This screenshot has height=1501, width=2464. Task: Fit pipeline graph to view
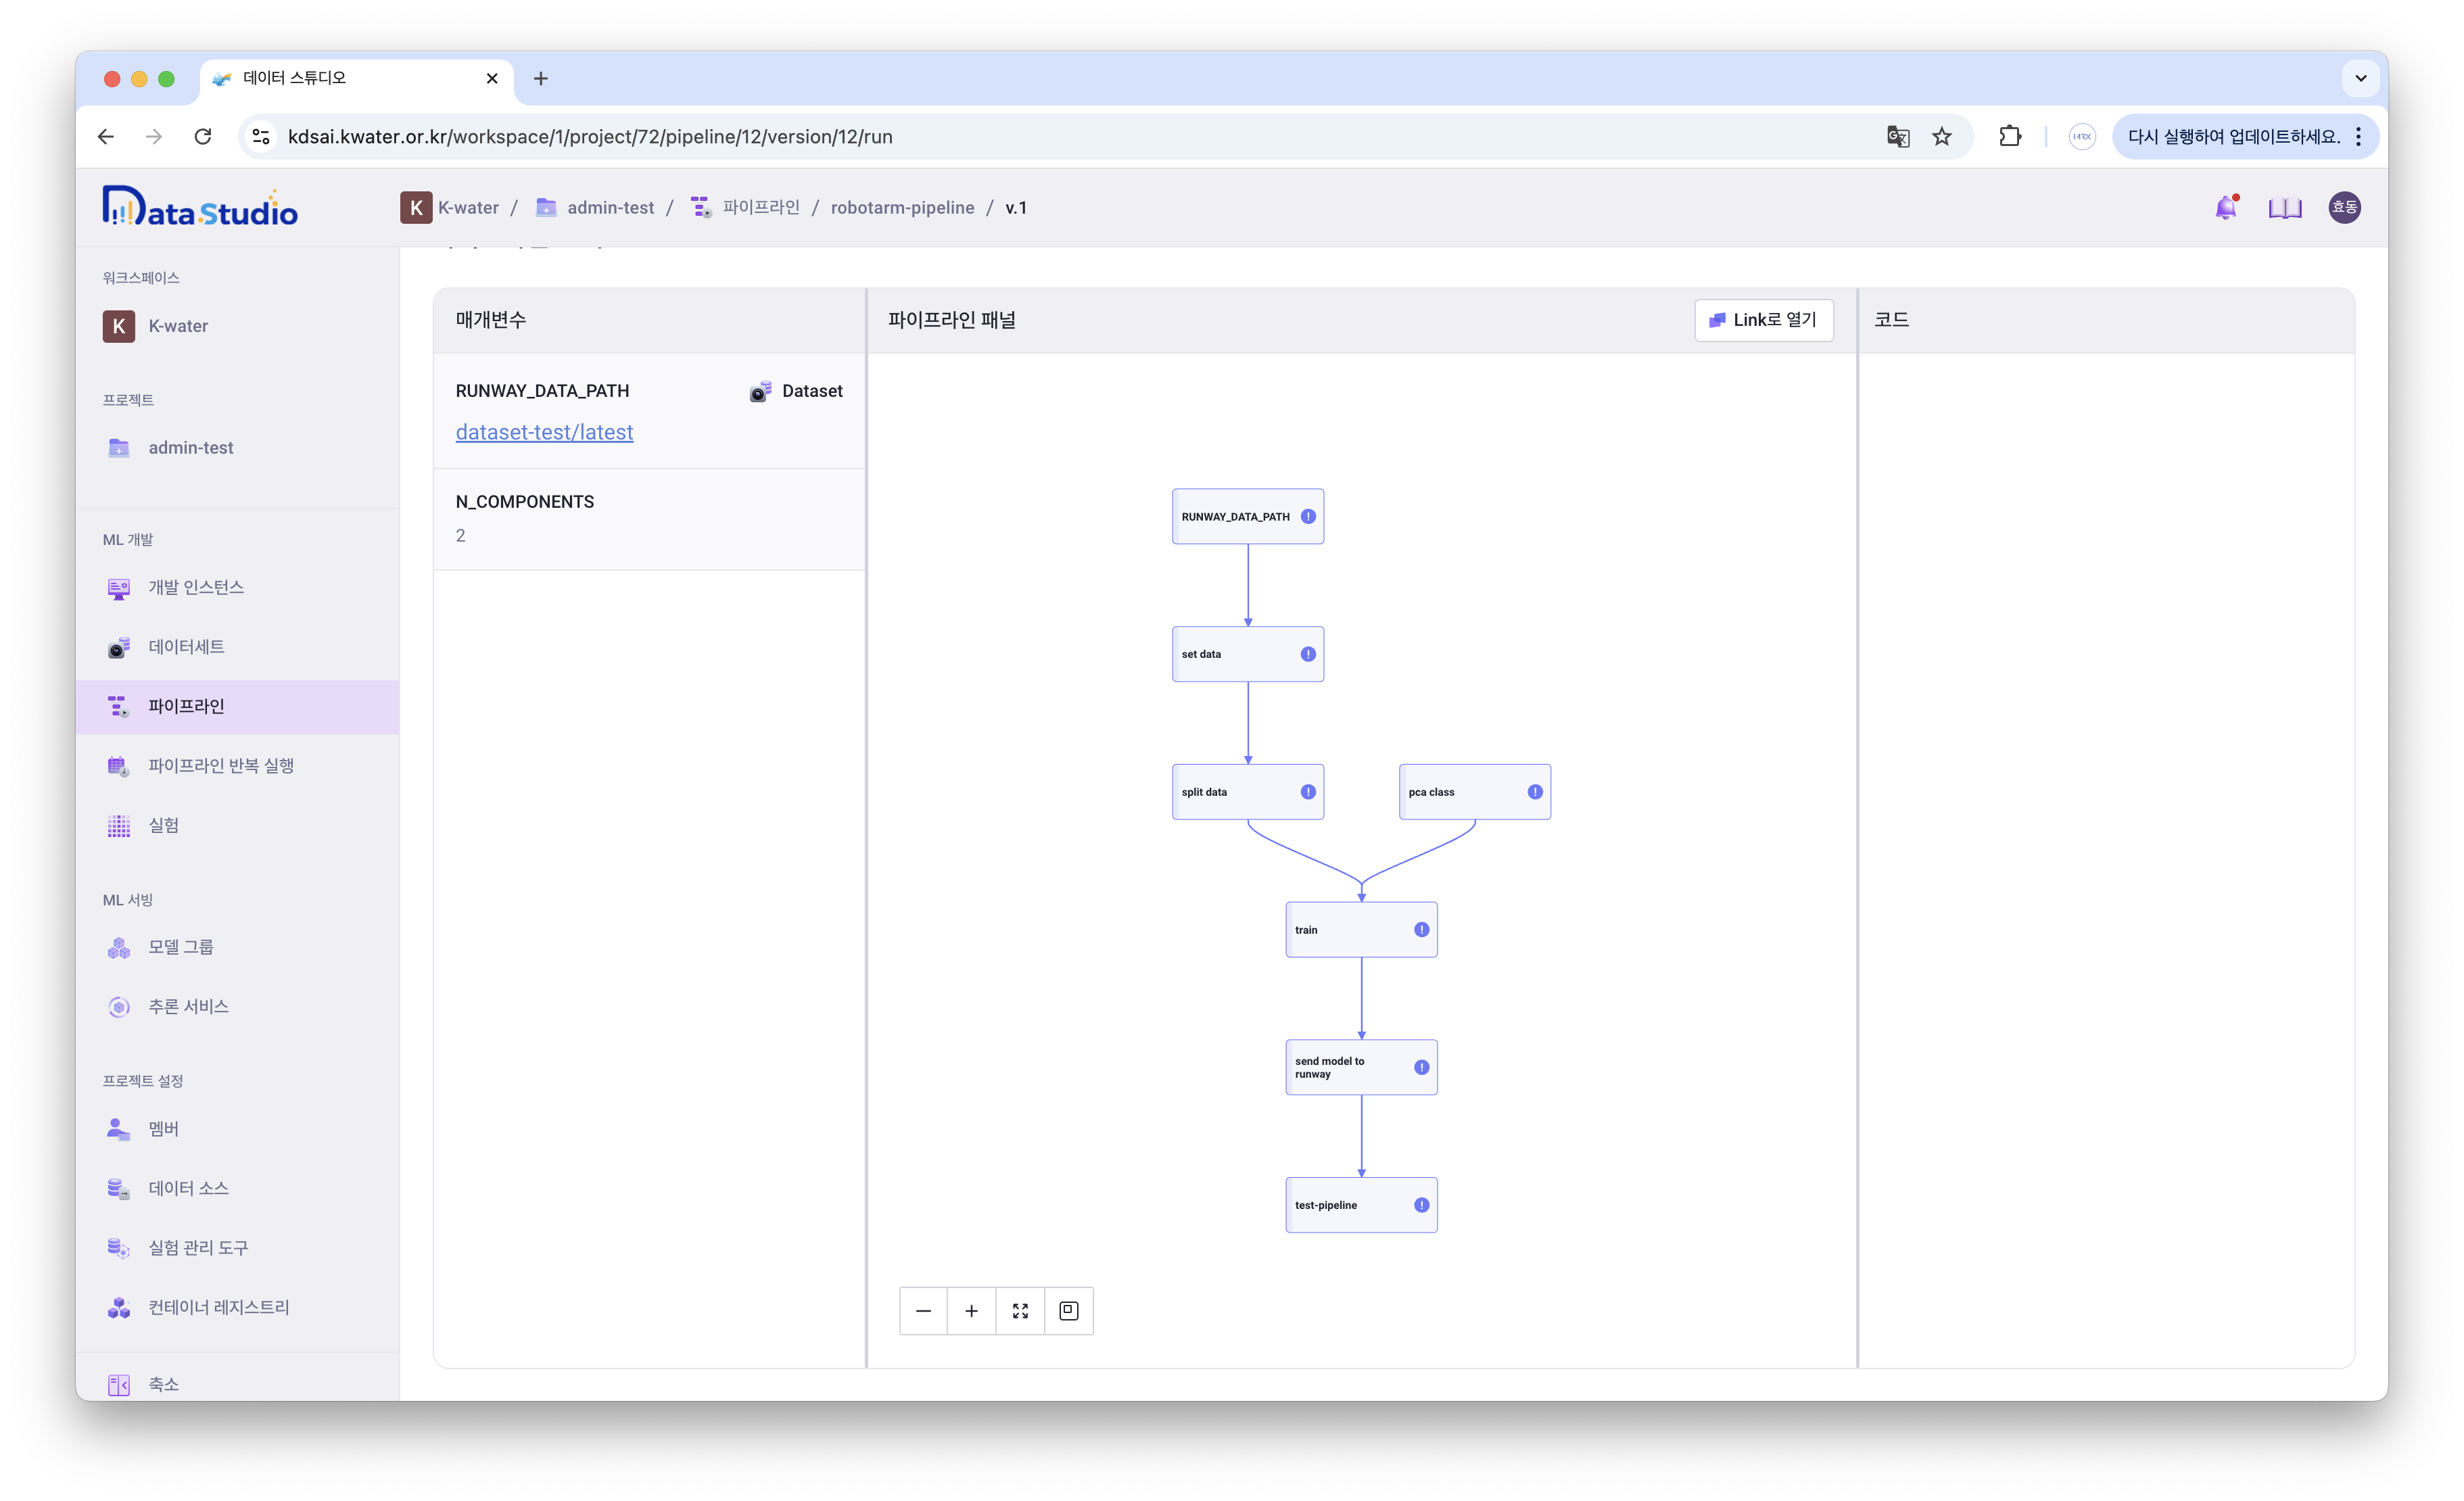coord(1020,1311)
